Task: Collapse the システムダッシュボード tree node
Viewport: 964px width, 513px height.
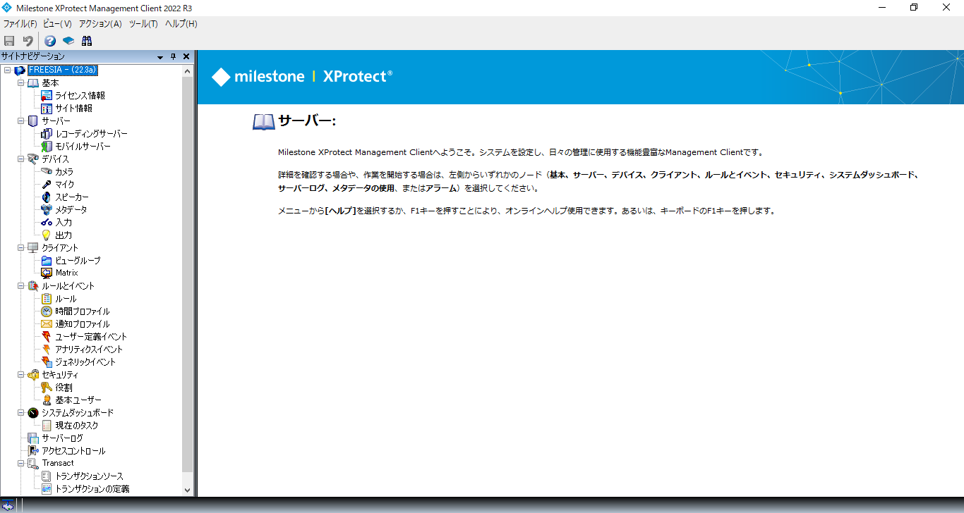Action: (21, 413)
